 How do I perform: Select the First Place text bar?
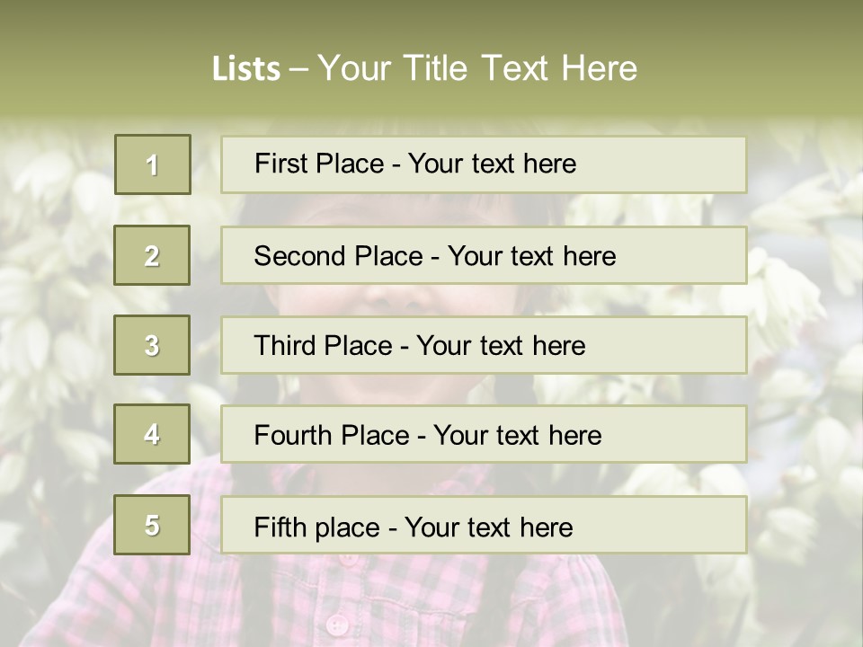(484, 164)
